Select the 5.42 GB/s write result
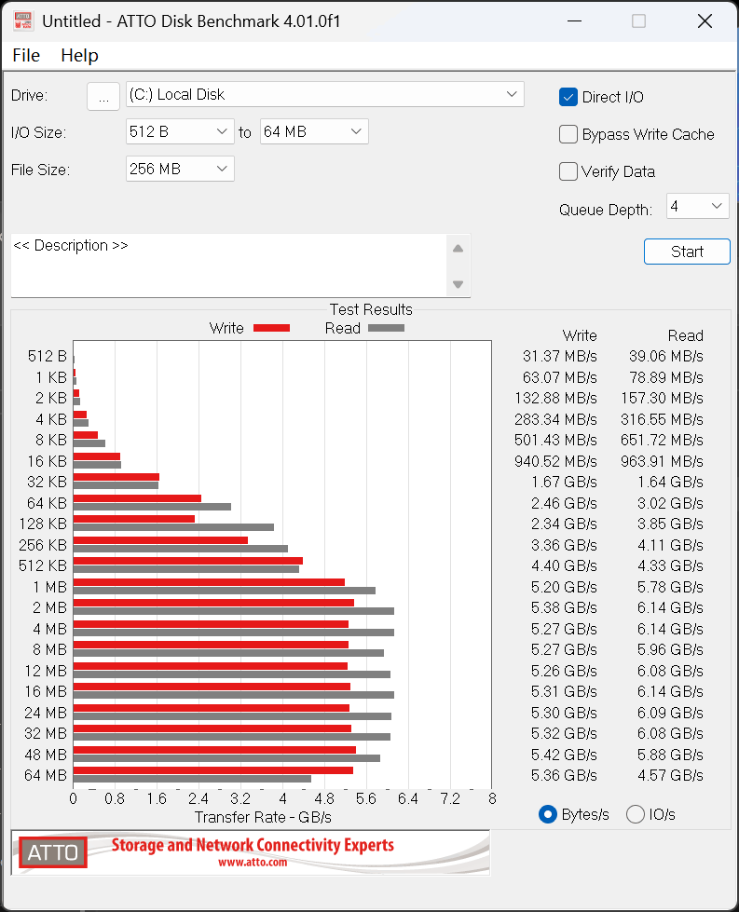The width and height of the screenshot is (739, 912). coord(564,755)
